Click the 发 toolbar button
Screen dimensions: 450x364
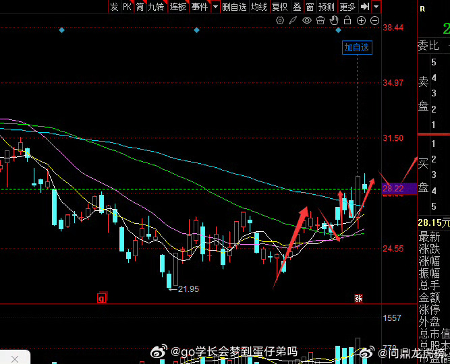pos(114,6)
